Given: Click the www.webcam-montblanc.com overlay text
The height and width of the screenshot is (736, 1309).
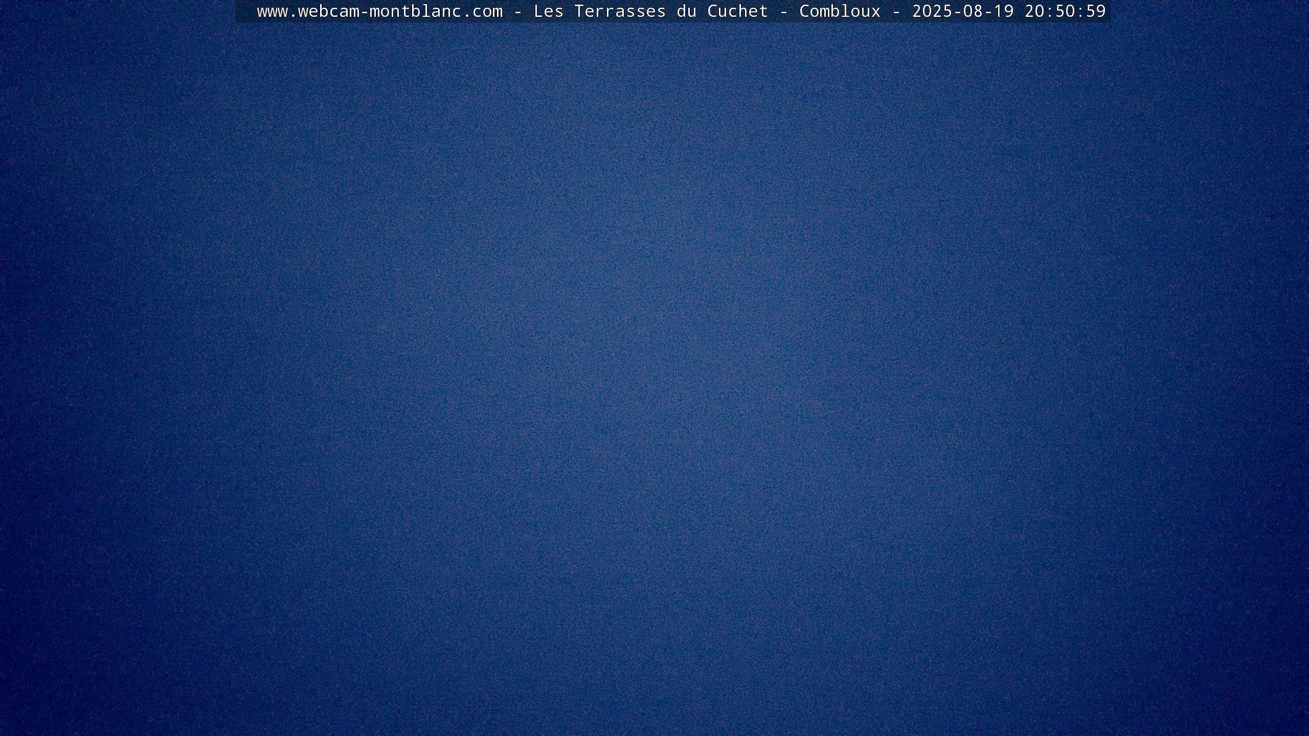Looking at the screenshot, I should 379,11.
